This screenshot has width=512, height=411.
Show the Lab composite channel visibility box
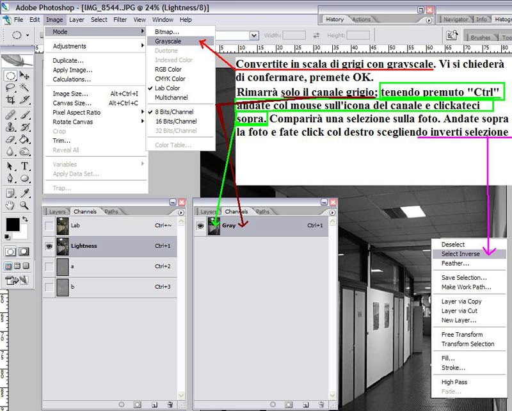(49, 225)
